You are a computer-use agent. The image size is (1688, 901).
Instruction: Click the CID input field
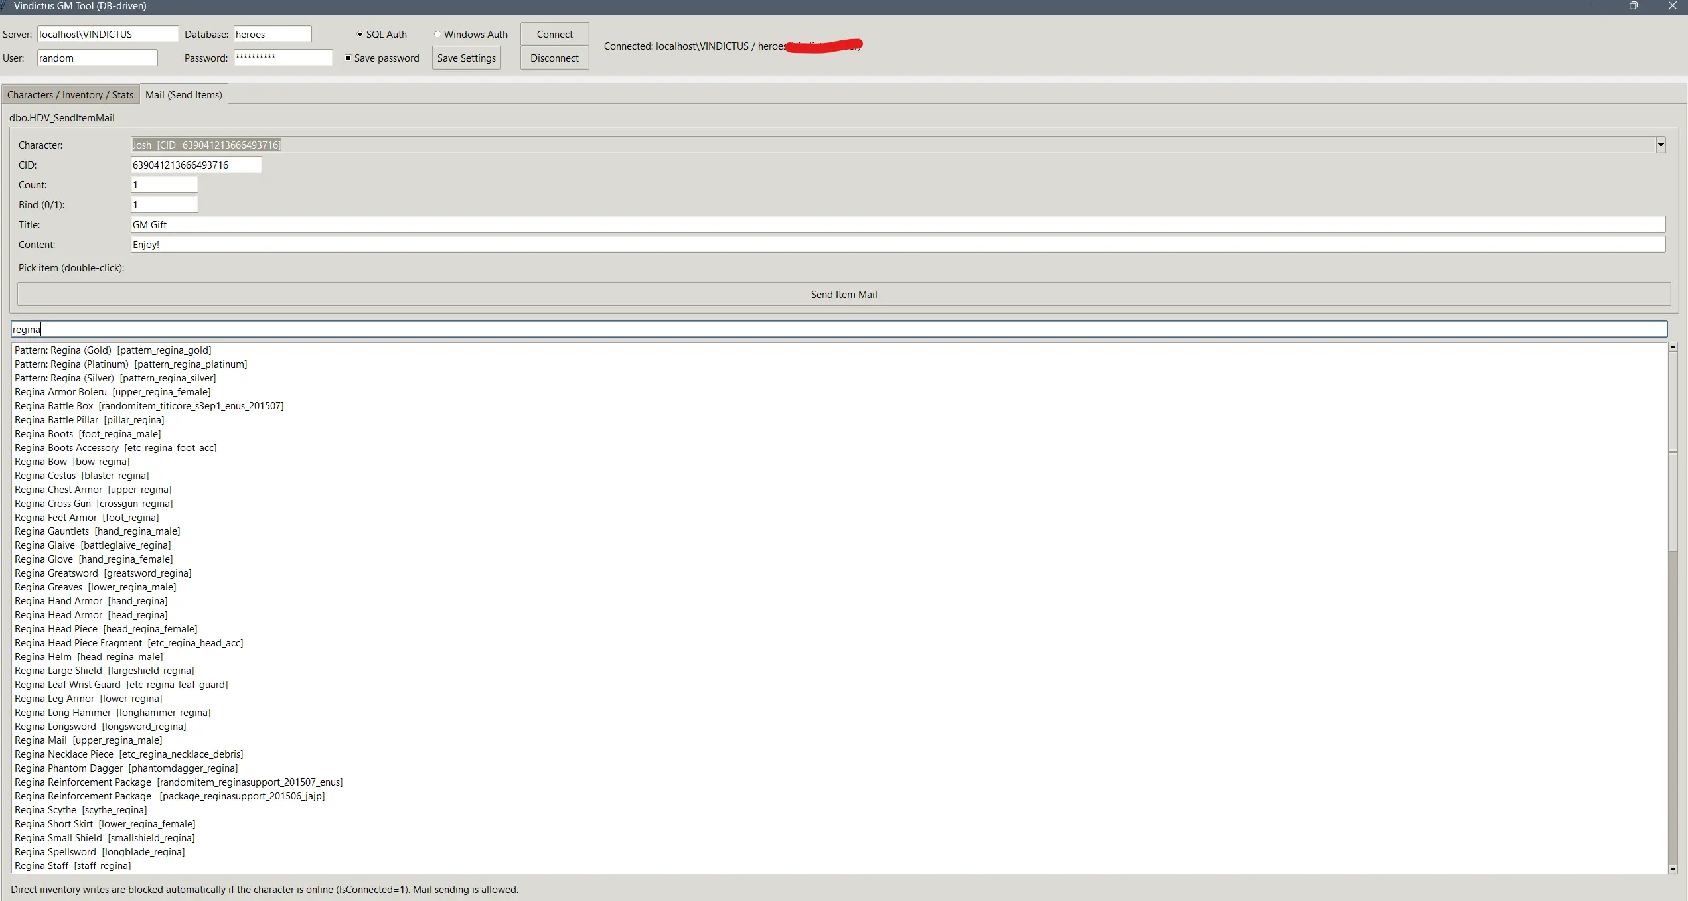point(196,165)
